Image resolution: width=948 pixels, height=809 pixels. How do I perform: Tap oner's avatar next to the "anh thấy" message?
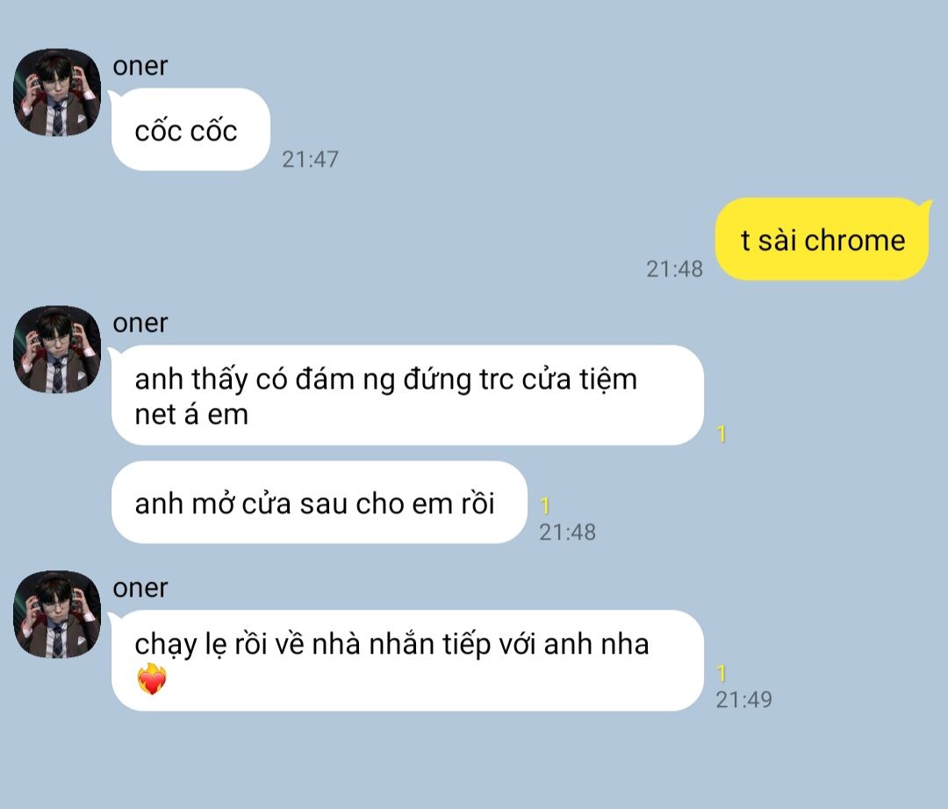[57, 349]
